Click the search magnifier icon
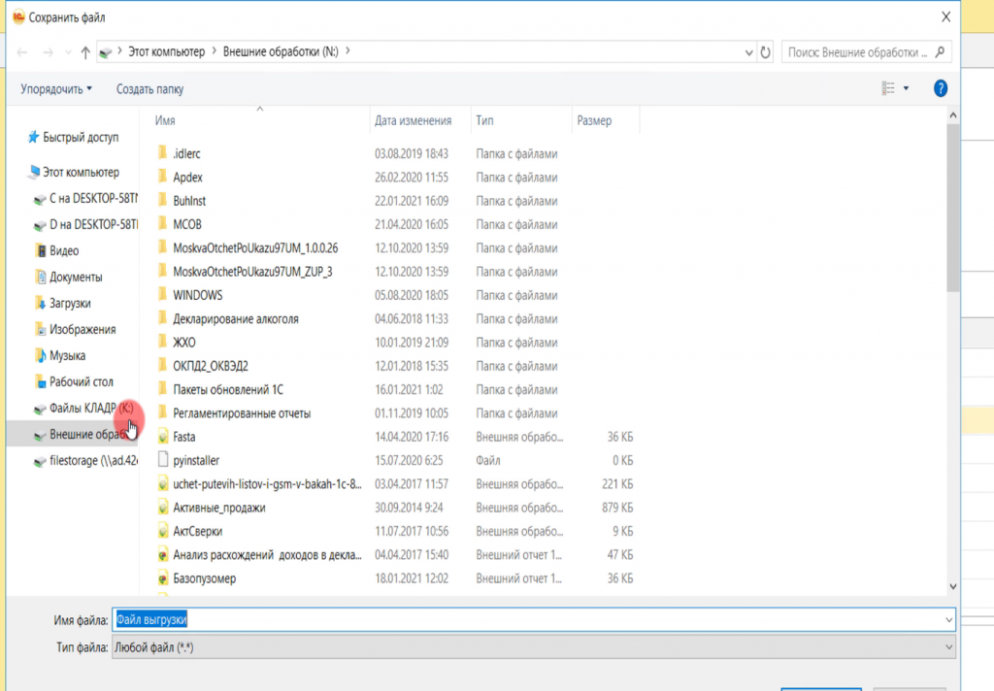 click(x=942, y=52)
